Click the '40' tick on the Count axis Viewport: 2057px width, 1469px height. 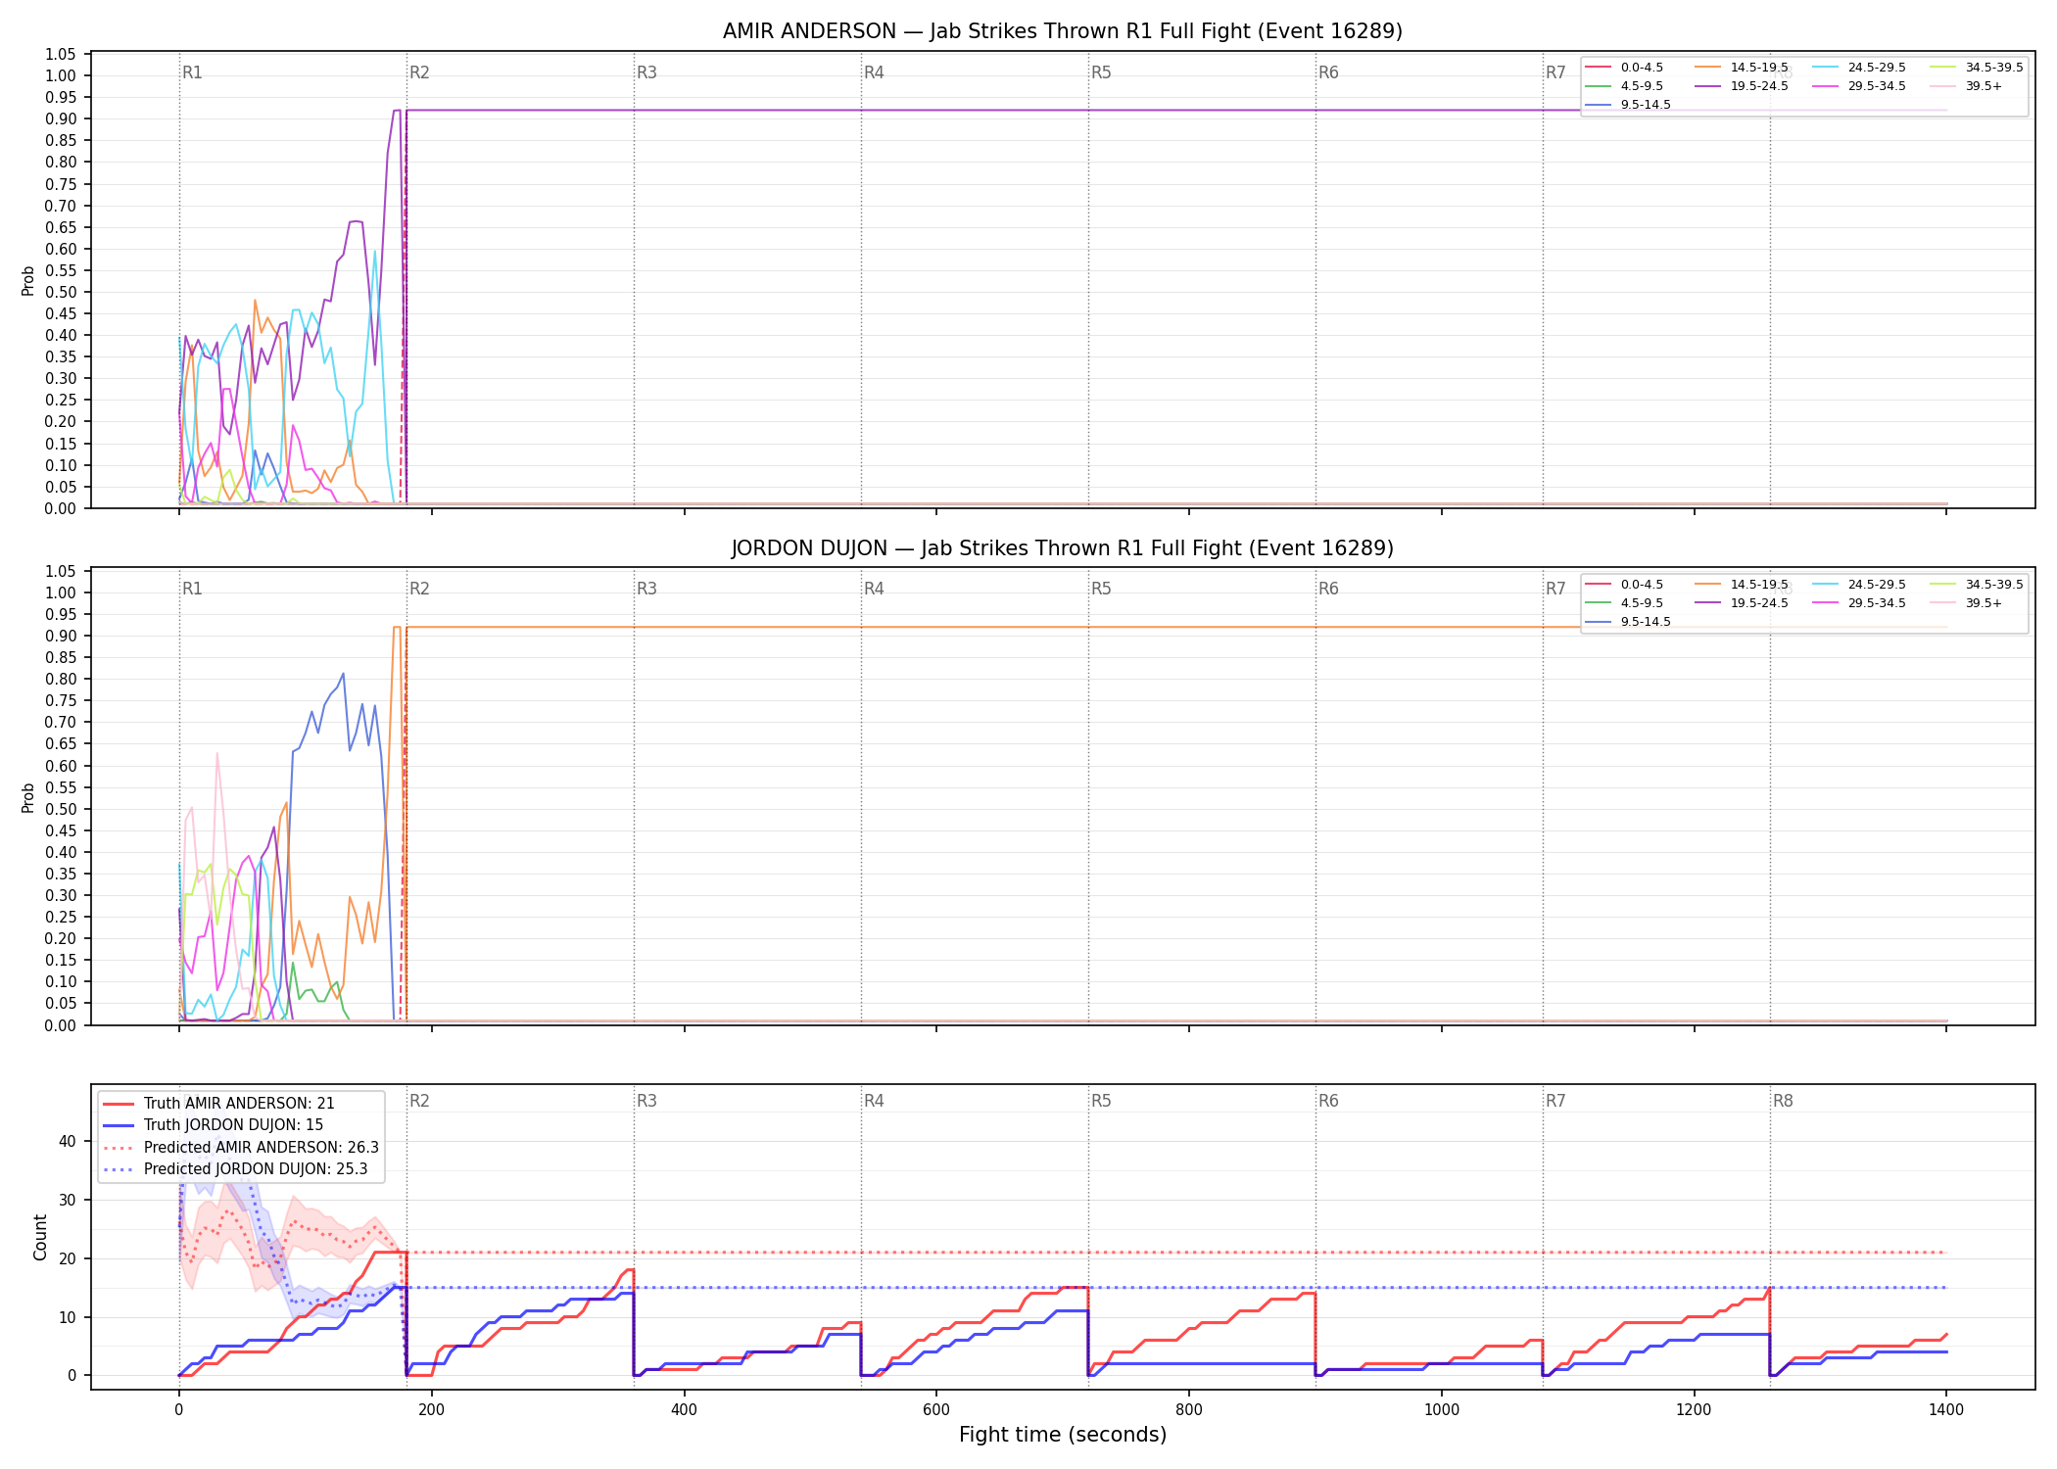click(68, 1141)
